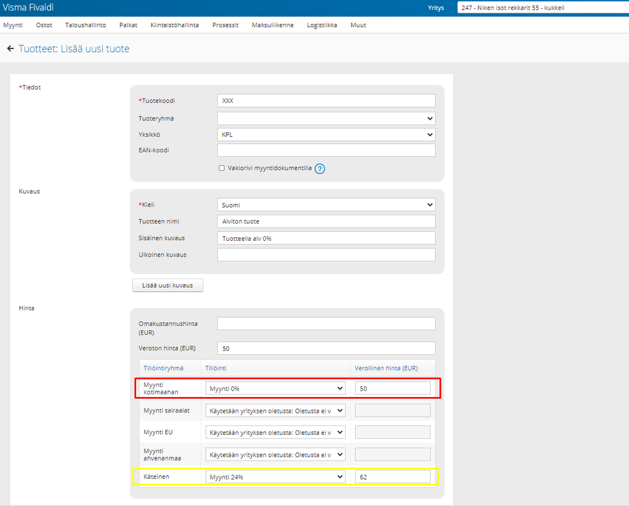Click the Myynti sairaalat row label

(x=166, y=410)
